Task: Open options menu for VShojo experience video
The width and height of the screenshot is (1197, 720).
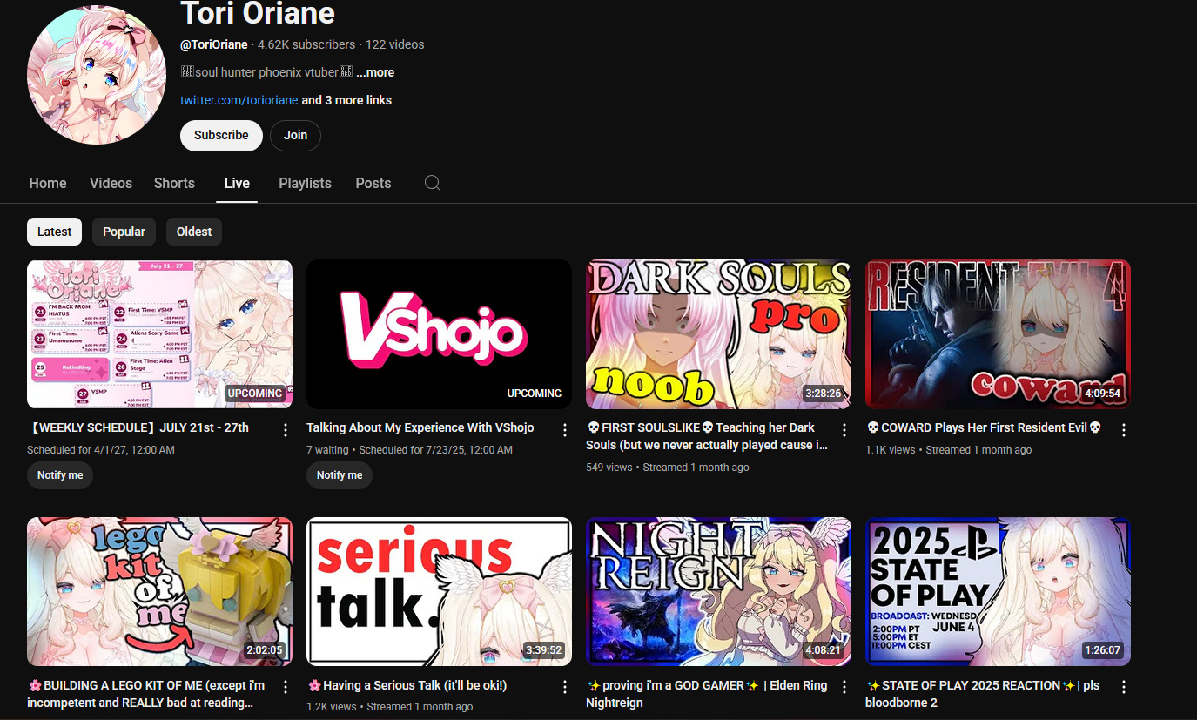Action: click(x=565, y=430)
